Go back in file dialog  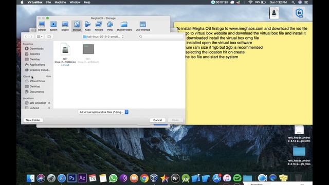26,36
